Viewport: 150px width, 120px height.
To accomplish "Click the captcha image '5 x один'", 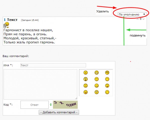I will click(x=65, y=105).
